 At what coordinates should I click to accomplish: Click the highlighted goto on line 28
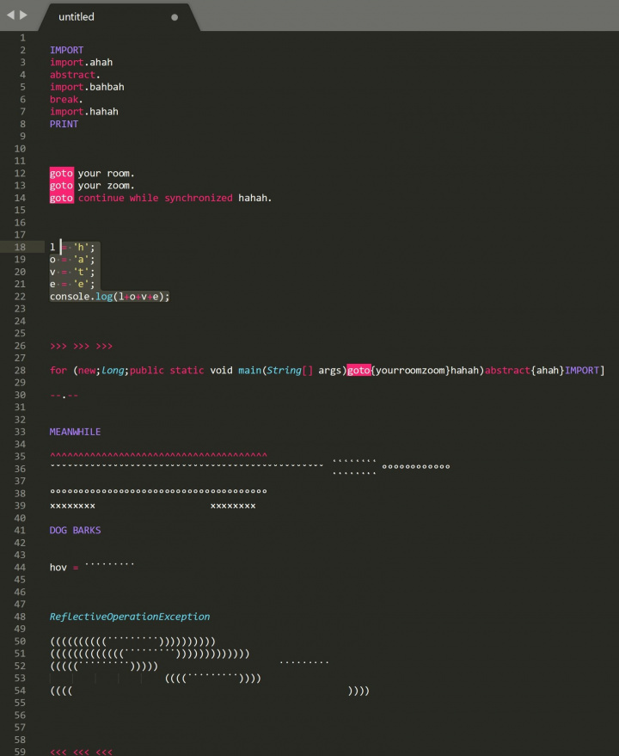point(359,371)
